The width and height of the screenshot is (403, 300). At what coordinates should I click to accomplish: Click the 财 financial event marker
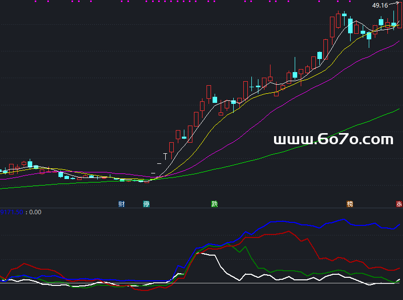pyautogui.click(x=121, y=204)
